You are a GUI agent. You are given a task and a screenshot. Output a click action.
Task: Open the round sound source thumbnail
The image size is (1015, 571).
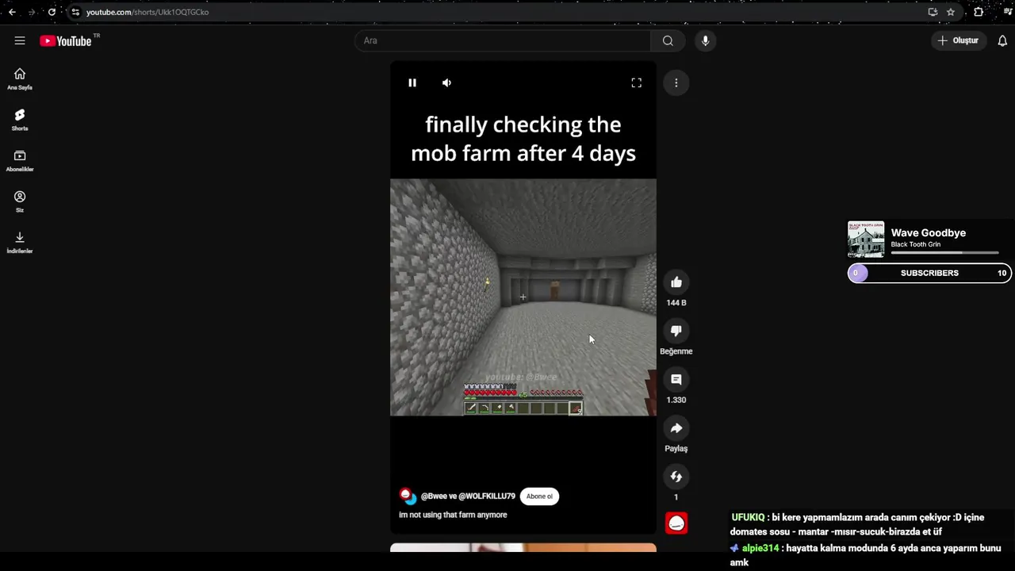pos(676,523)
